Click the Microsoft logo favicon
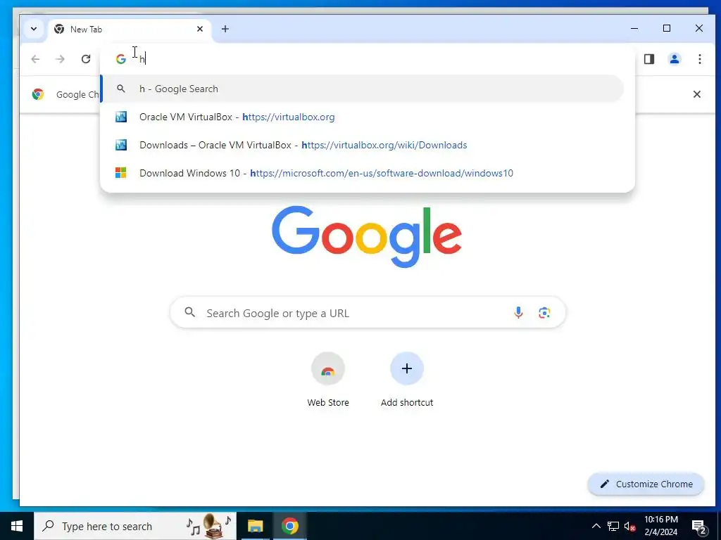Viewport: 721px width, 540px height. tap(121, 173)
